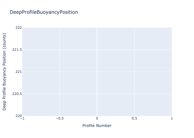Click the 222 y-axis tick label

tap(18, 28)
